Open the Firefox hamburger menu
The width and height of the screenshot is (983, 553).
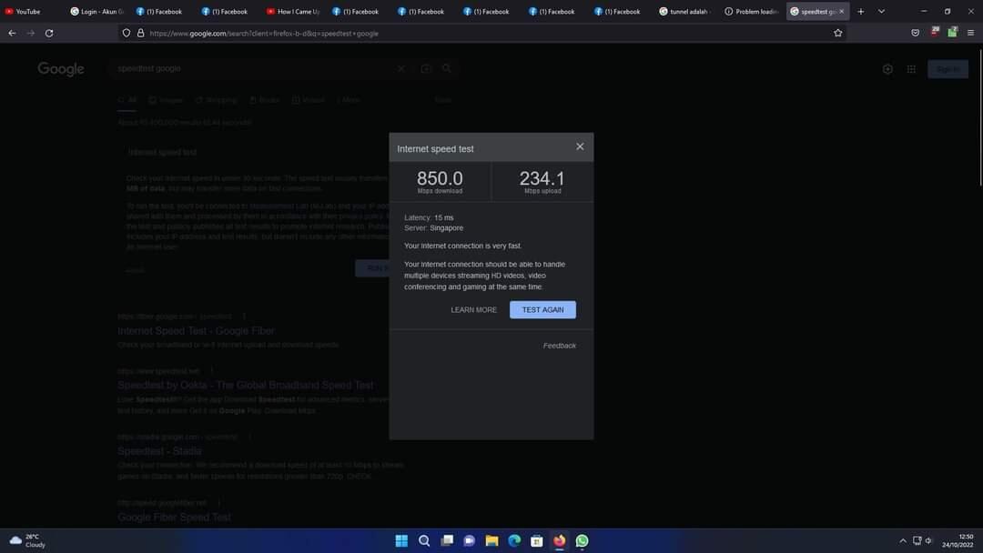(x=970, y=33)
